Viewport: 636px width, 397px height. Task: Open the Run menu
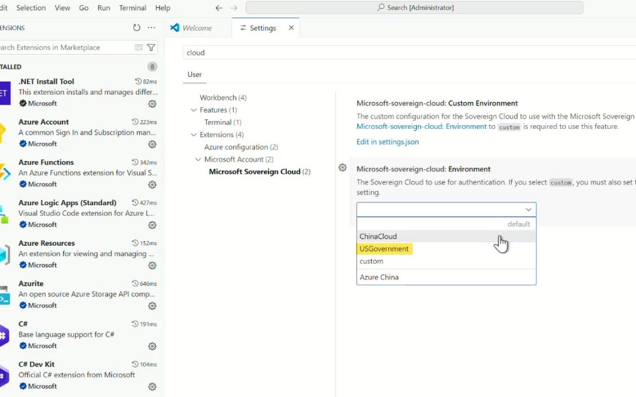[x=104, y=8]
